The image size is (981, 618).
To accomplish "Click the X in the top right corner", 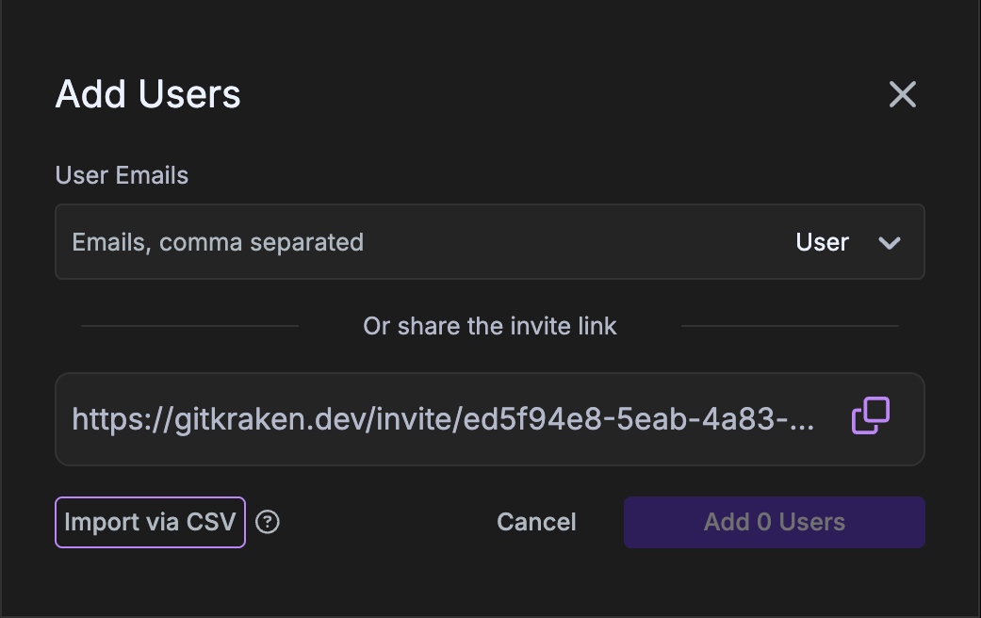I will (902, 93).
